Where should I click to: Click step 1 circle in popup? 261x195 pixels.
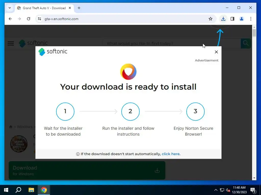pyautogui.click(x=65, y=111)
